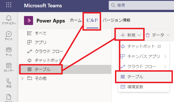
Task: Select アプリ in the left list
Action: (65, 42)
